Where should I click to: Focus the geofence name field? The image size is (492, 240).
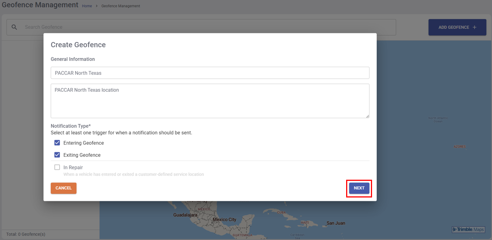click(x=210, y=73)
